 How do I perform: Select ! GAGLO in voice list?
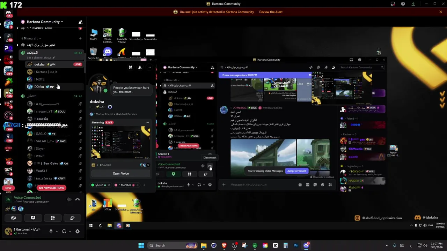(54, 134)
